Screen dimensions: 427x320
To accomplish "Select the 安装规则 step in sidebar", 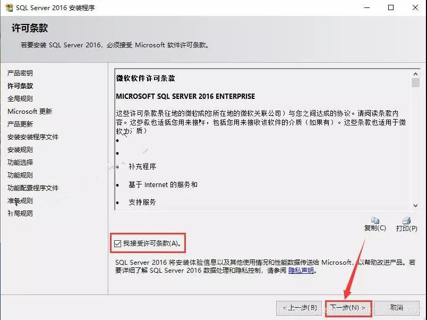I will (20, 150).
